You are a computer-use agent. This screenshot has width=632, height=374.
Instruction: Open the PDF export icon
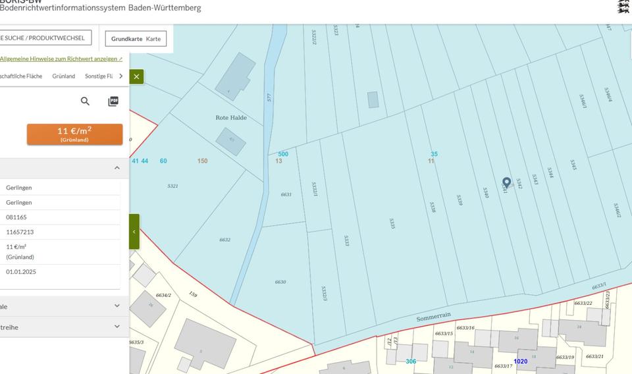pyautogui.click(x=113, y=101)
